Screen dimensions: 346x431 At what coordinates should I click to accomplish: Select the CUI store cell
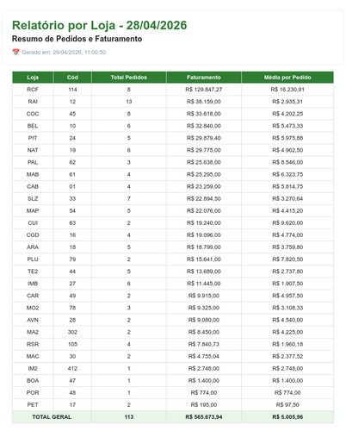(x=33, y=222)
